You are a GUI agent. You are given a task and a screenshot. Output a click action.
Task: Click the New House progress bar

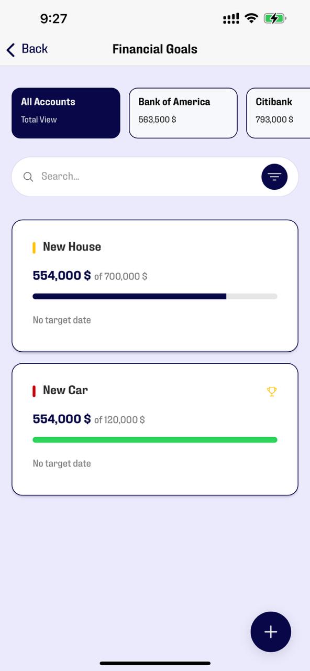155,296
